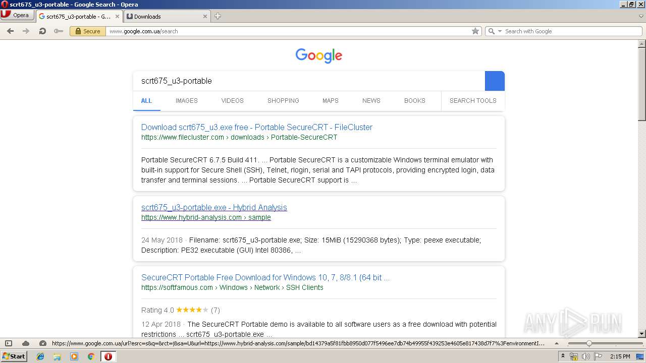Open volume speaker tray icon

click(x=586, y=356)
